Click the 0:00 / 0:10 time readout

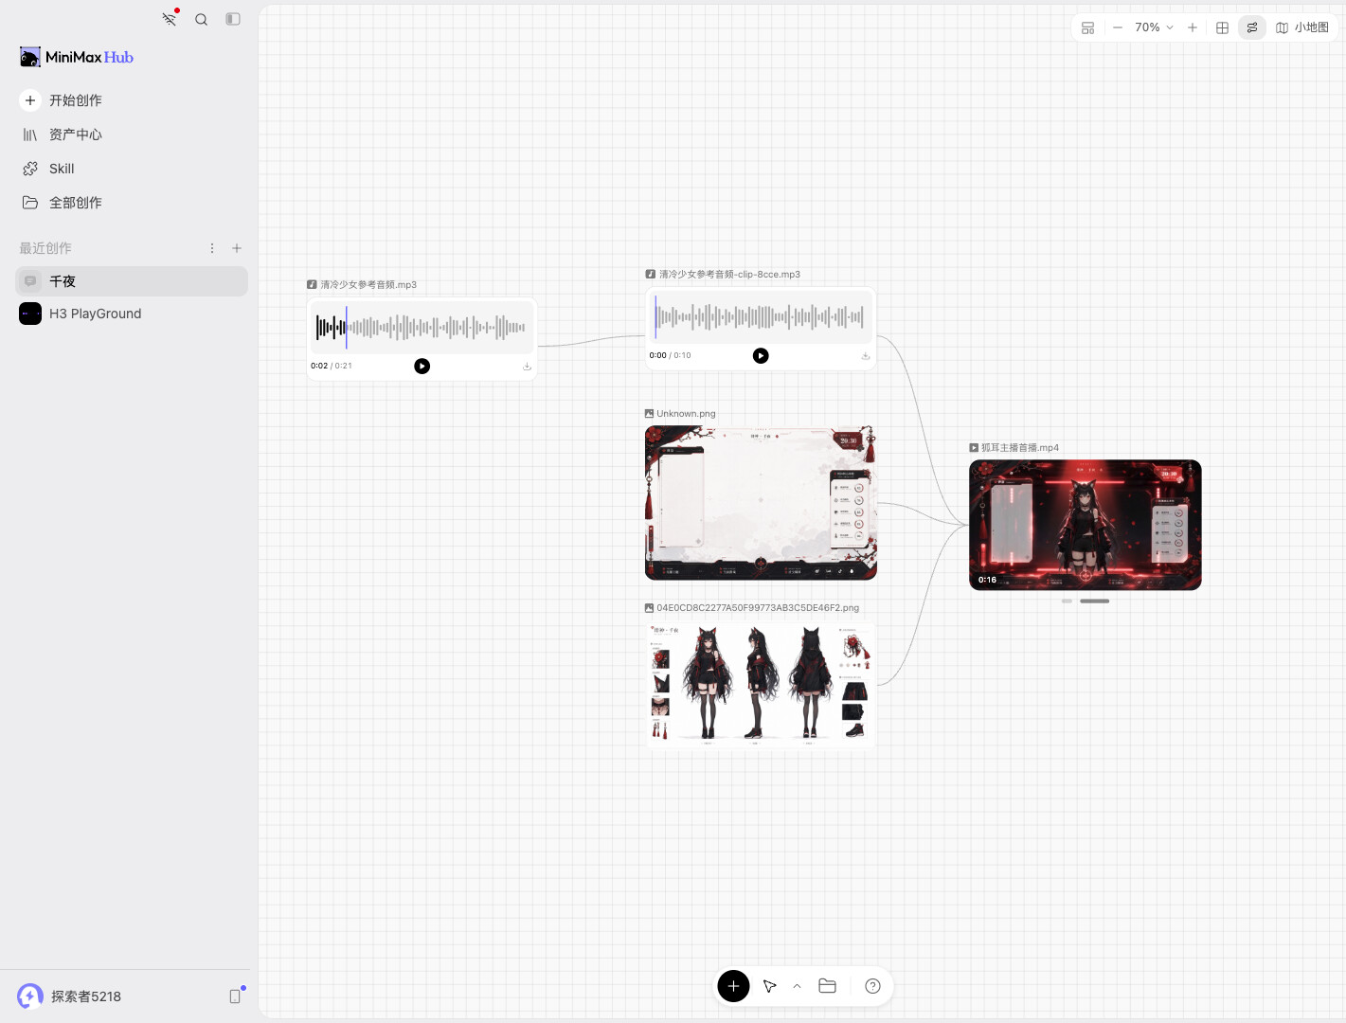670,355
